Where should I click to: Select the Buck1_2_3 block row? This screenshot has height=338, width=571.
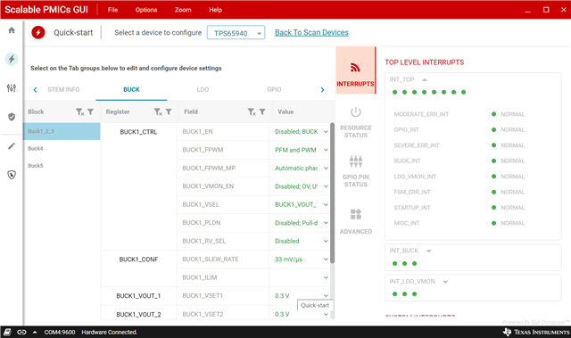pos(62,131)
